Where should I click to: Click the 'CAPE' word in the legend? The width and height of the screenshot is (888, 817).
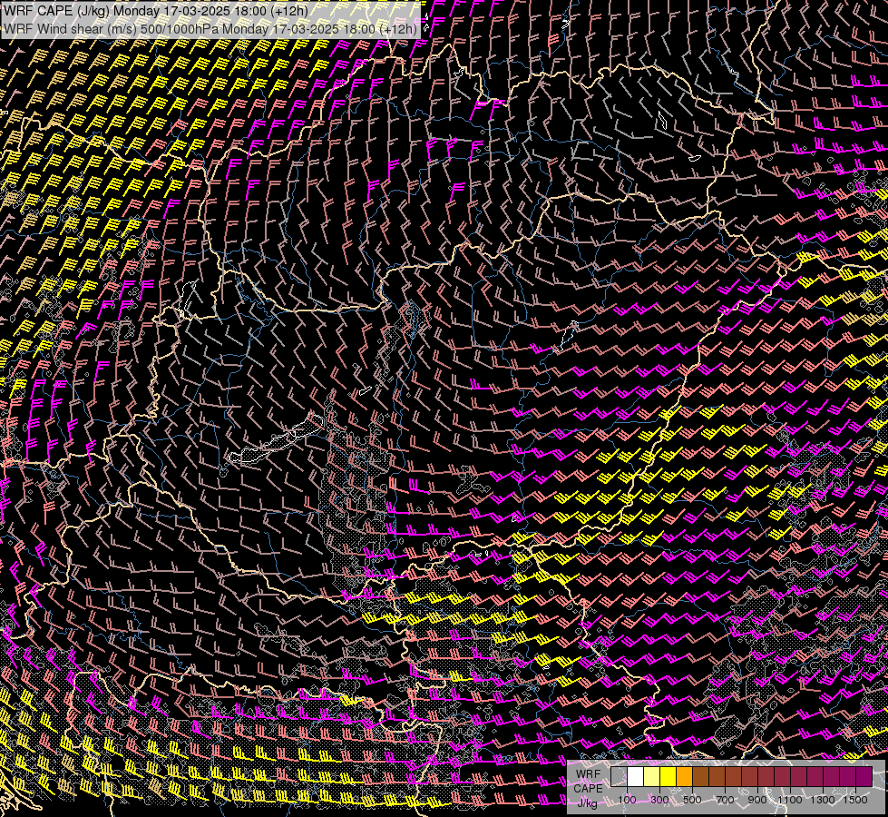click(x=588, y=788)
